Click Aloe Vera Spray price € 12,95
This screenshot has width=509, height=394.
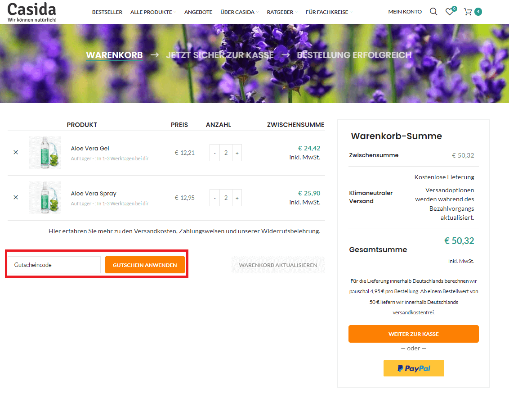pyautogui.click(x=184, y=198)
